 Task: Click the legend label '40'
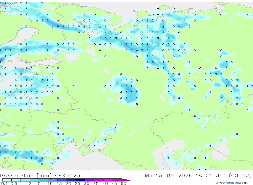pyautogui.click(x=105, y=183)
